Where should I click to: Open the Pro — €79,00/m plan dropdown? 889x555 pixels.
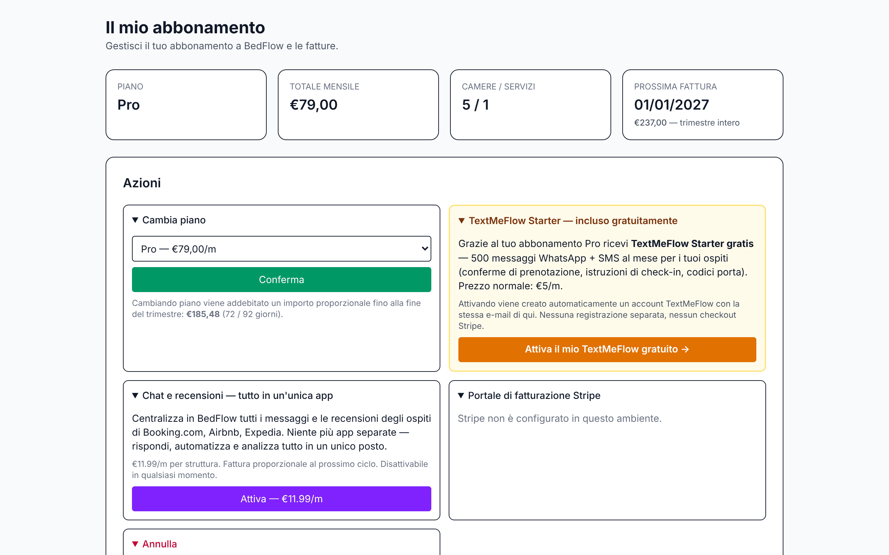click(281, 249)
